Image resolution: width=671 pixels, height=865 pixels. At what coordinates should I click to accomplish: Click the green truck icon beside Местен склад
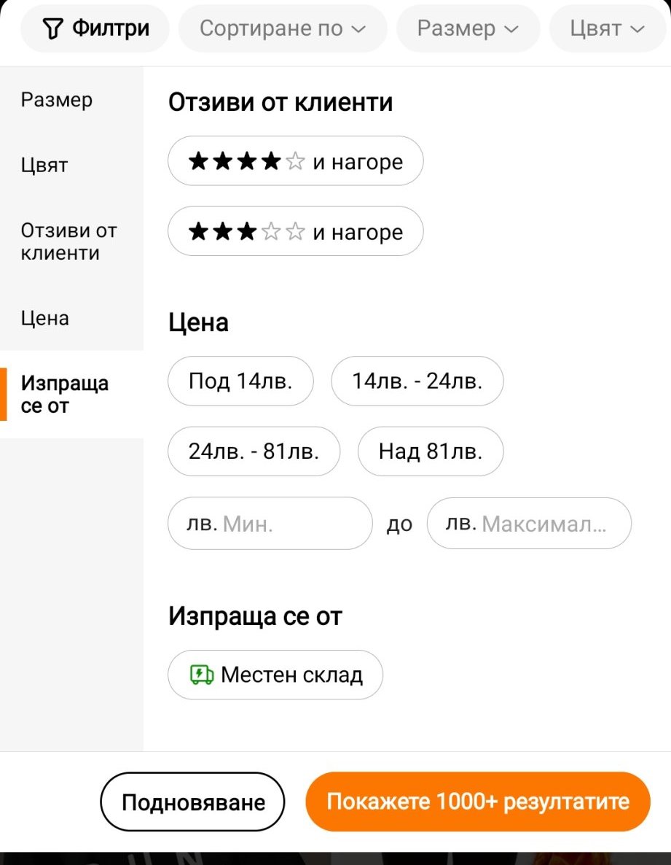click(x=201, y=675)
